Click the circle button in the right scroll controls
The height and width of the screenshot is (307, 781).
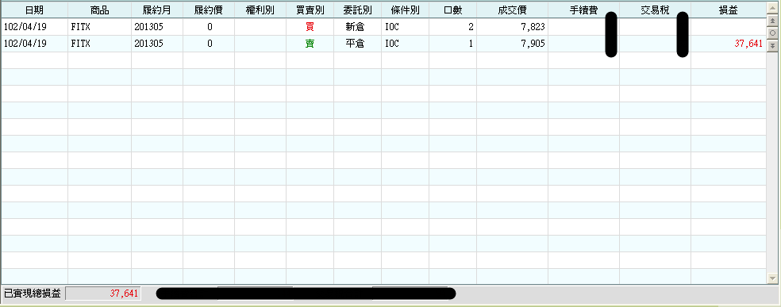[x=772, y=33]
